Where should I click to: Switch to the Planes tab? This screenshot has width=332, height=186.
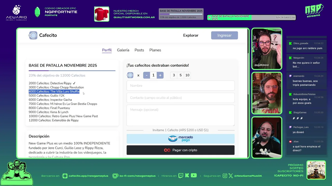[155, 50]
